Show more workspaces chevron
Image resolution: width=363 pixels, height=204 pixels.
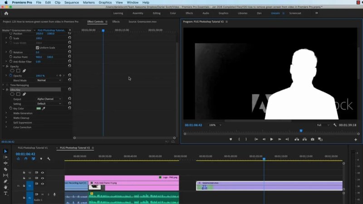[x=316, y=13]
